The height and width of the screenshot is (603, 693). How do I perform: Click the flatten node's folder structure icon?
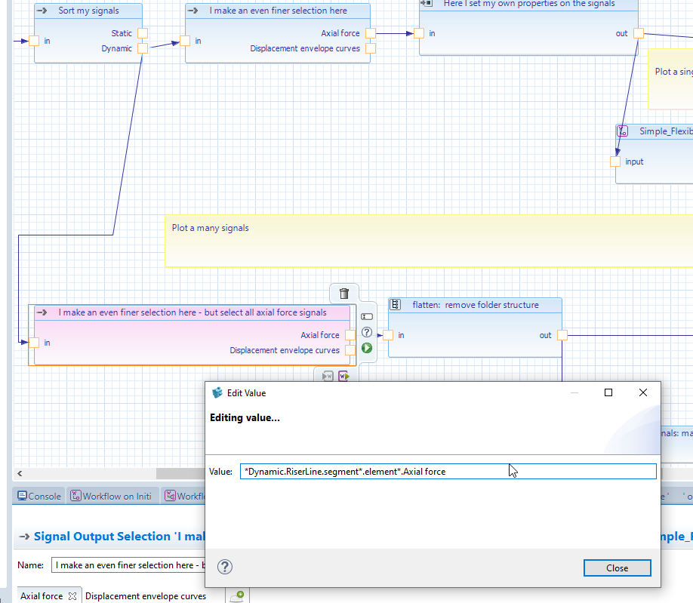396,305
